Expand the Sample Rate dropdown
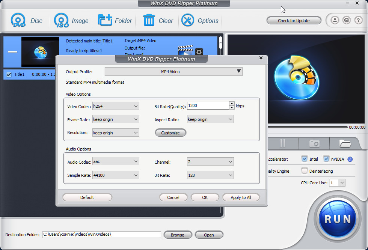Screen dimensions: 368x250 pyautogui.click(x=116, y=175)
